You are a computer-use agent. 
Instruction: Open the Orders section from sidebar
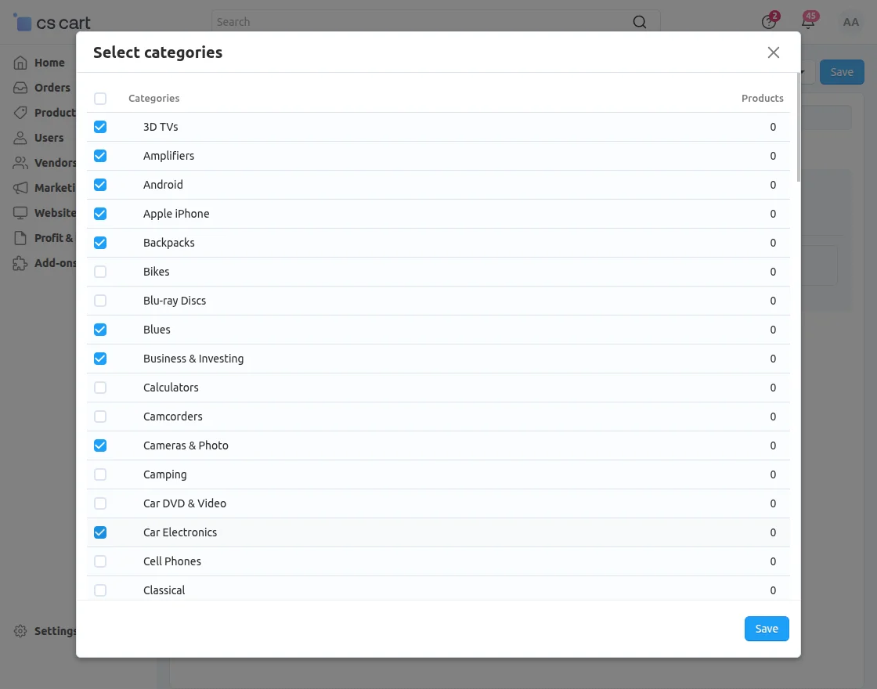(20, 88)
